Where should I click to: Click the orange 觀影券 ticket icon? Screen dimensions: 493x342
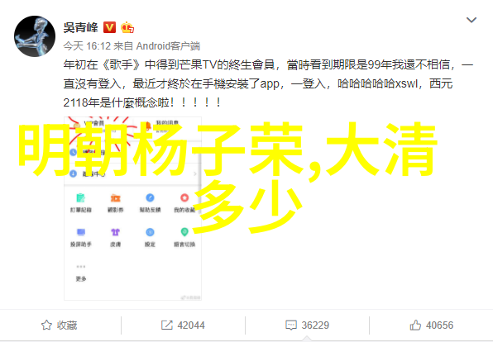click(x=115, y=198)
